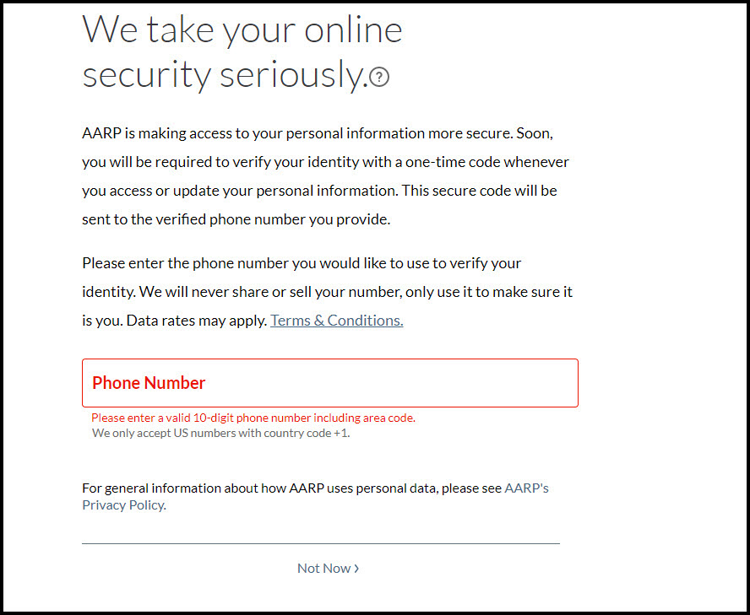Click the chevron arrow after Not Now
This screenshot has height=615, width=750.
[x=356, y=569]
